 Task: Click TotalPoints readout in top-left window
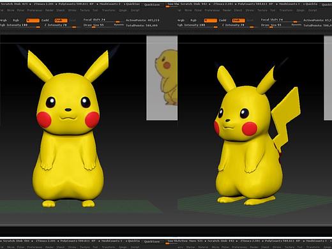(x=142, y=26)
